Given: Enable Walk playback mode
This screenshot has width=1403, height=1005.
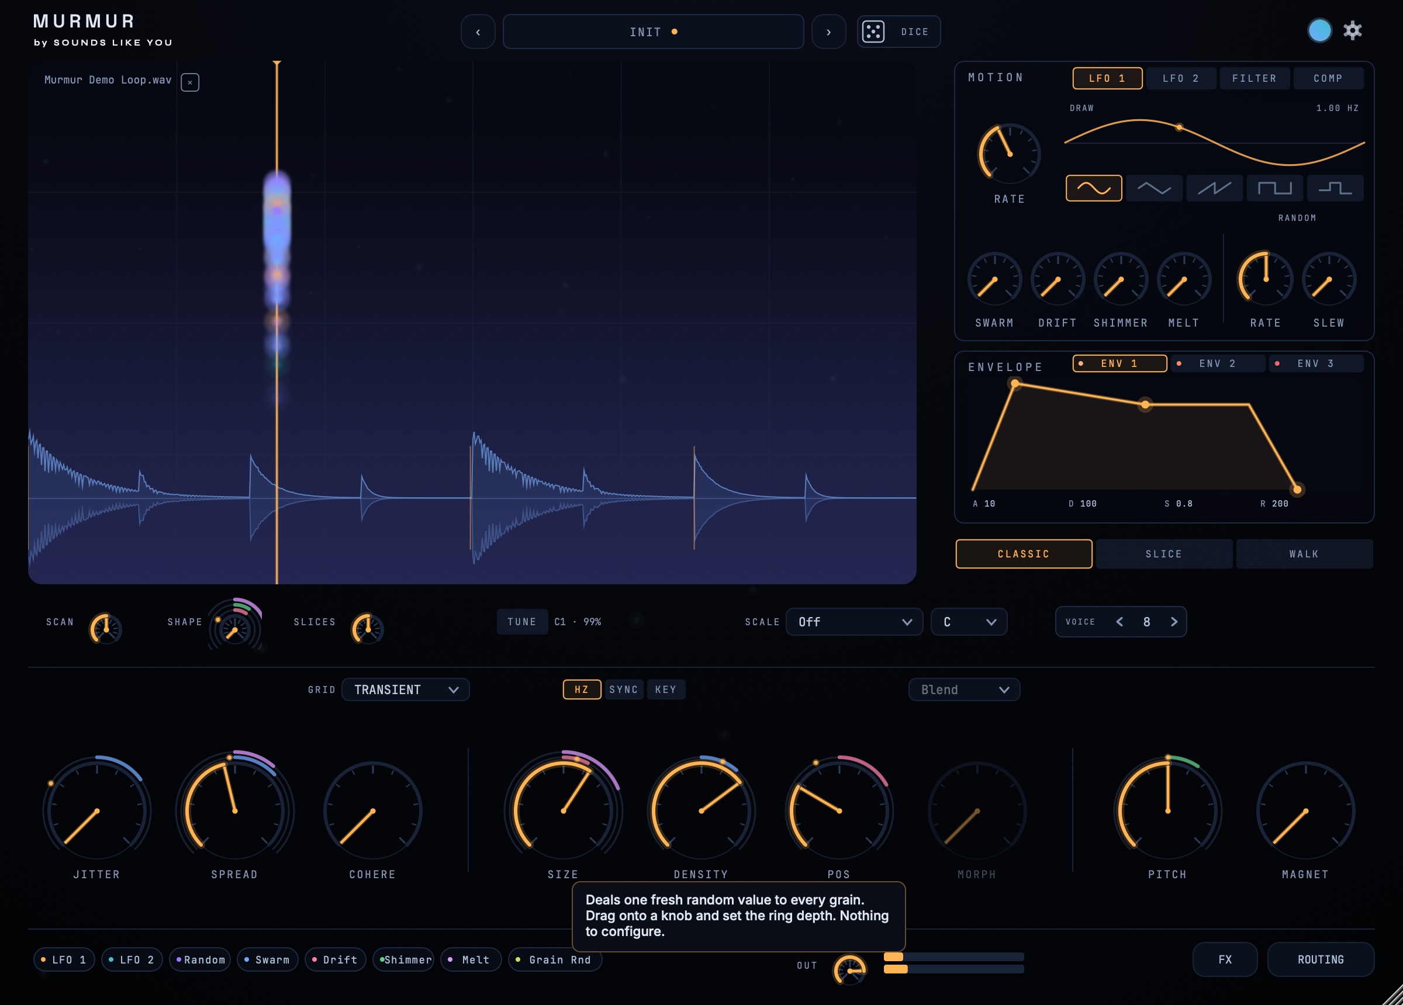Looking at the screenshot, I should pos(1304,553).
